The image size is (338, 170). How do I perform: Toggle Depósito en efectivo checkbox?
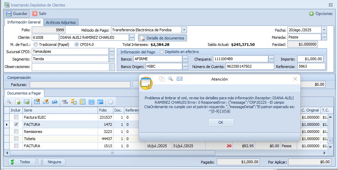pyautogui.click(x=161, y=52)
